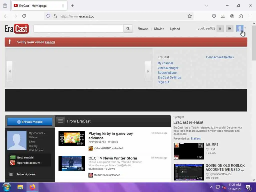Click the studio18cec uploader avatar icon
This screenshot has width=256, height=192.
pos(90,175)
